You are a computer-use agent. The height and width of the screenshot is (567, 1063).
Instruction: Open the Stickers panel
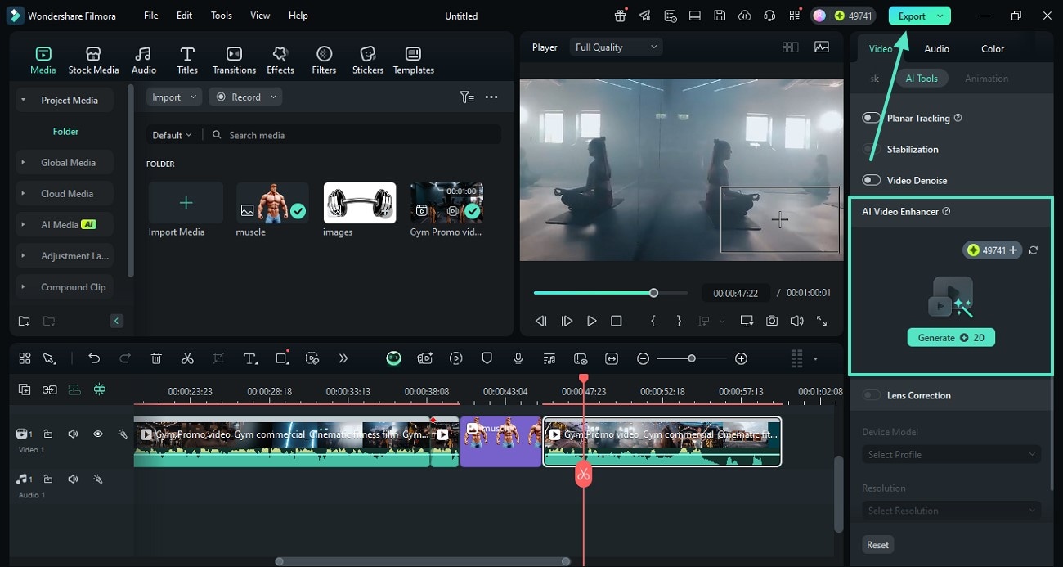[367, 61]
